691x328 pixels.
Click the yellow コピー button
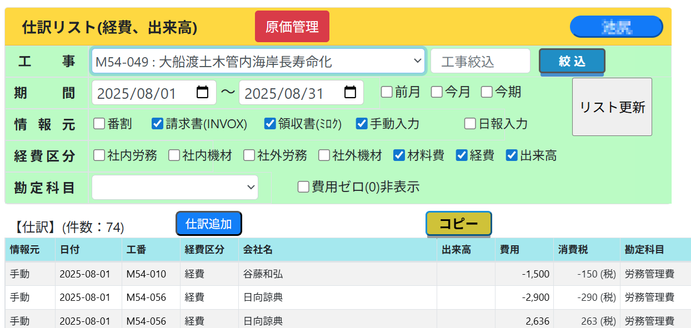point(458,224)
